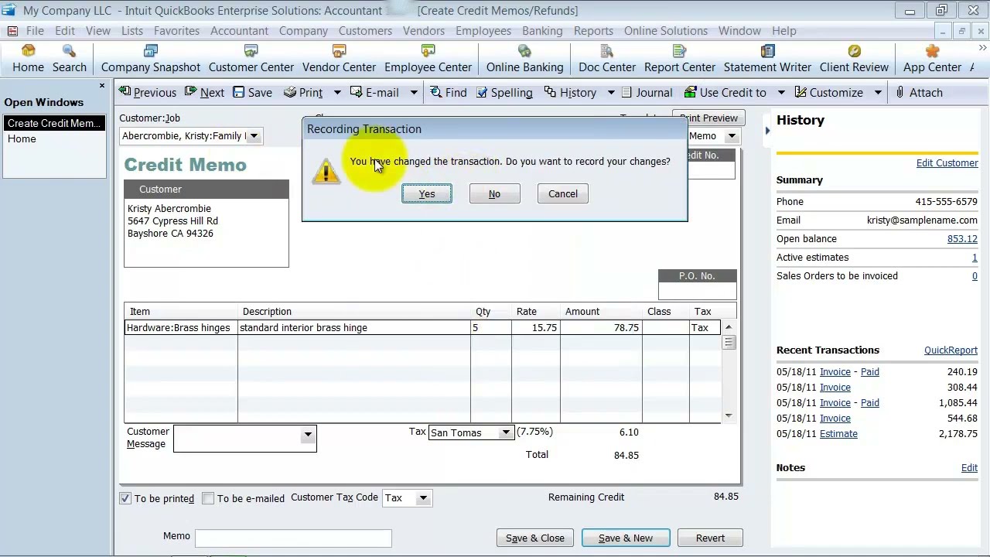Open the Customer Center icon
The width and height of the screenshot is (990, 557).
(251, 51)
